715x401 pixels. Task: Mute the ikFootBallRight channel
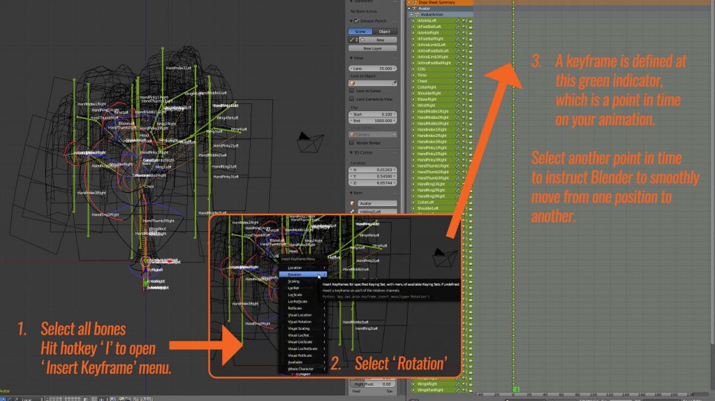464,39
